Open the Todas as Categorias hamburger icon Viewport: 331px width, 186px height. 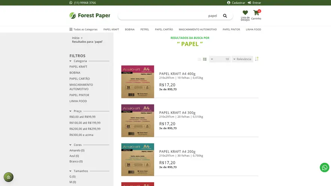click(71, 29)
